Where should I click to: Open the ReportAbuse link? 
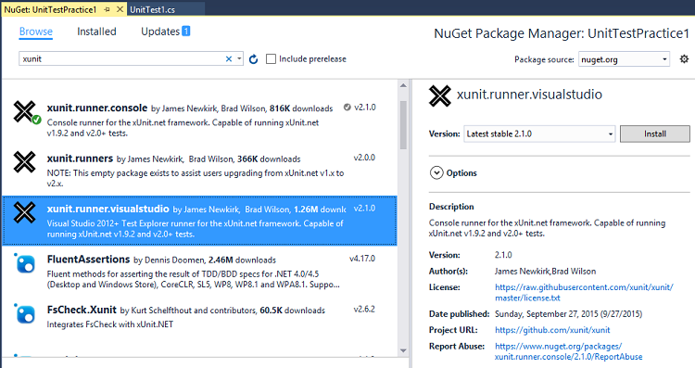[x=569, y=351]
